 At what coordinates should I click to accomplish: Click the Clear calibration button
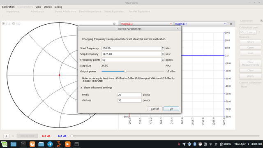point(250,70)
